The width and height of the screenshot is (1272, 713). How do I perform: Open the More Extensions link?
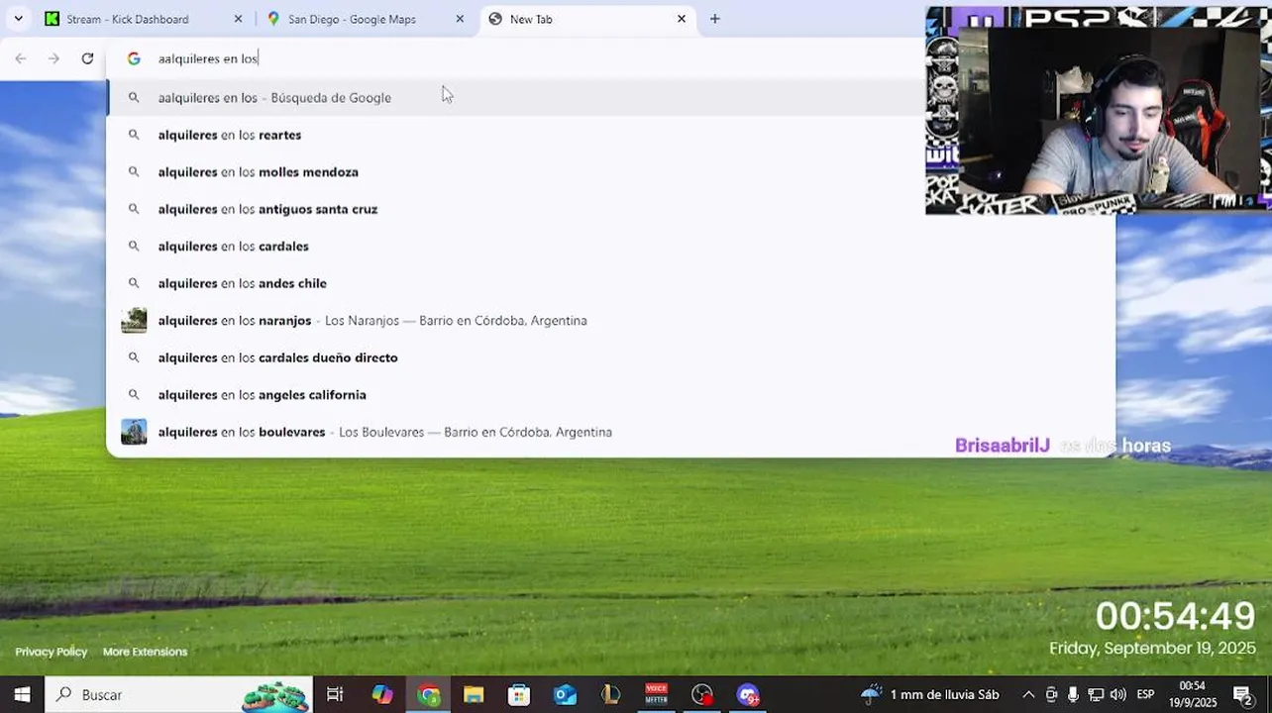[x=145, y=652]
